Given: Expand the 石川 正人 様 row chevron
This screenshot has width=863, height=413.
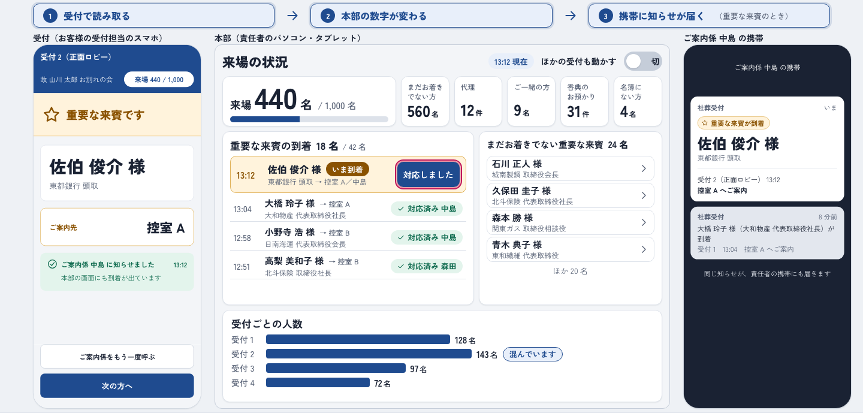Looking at the screenshot, I should pyautogui.click(x=644, y=168).
